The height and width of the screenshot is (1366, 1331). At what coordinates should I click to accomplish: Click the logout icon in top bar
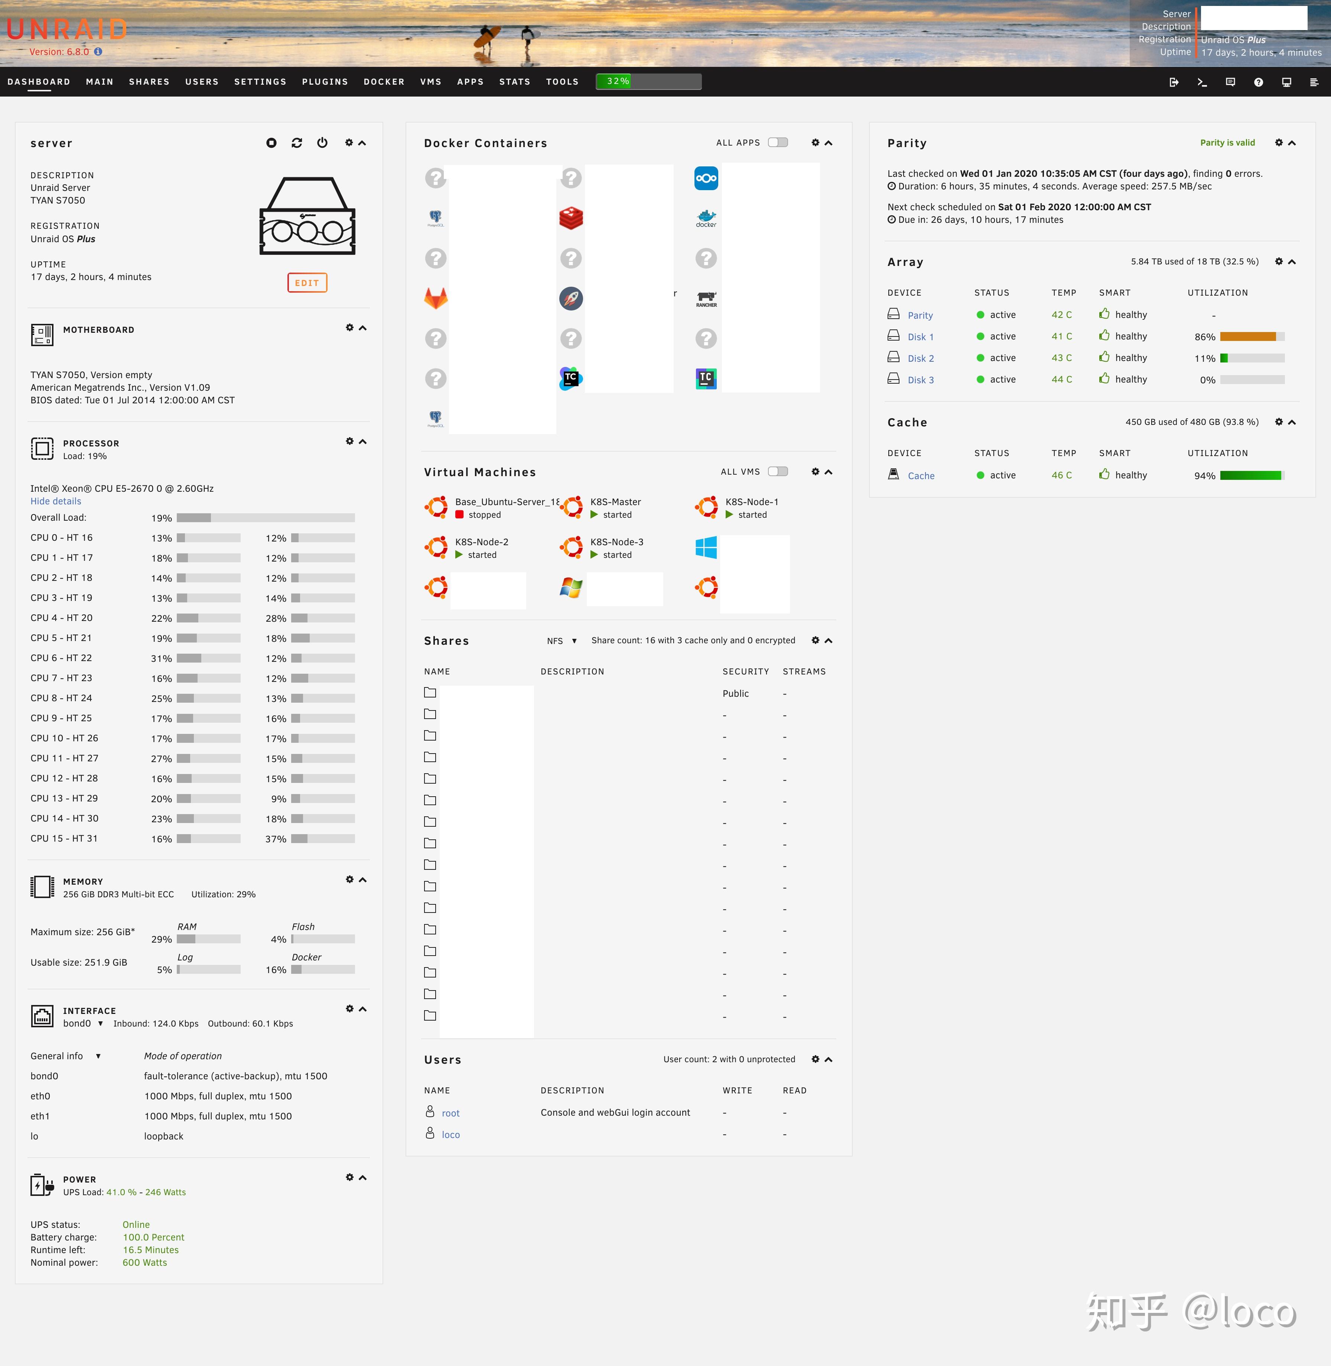(x=1174, y=82)
